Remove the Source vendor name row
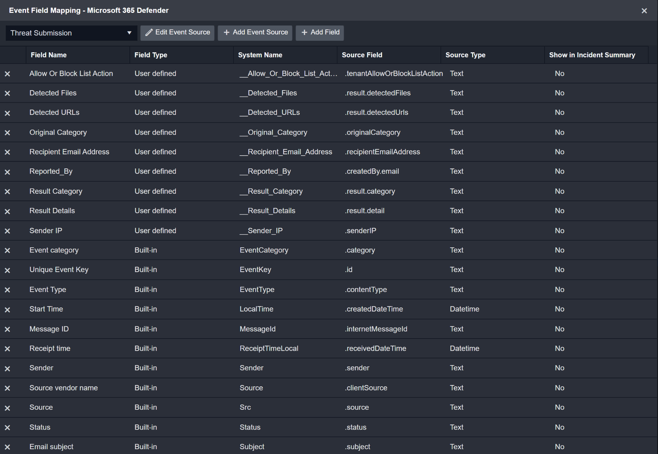The image size is (658, 454). (7, 388)
